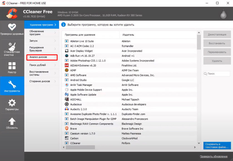
Task: Click the vertical scrollbar up arrow
Action: pos(199,33)
